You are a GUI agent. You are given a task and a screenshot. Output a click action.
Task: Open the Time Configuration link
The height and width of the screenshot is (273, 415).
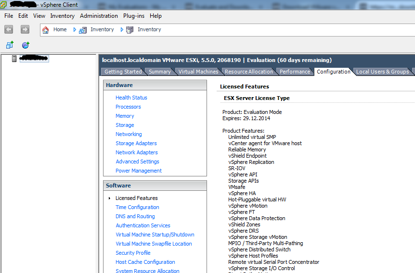pyautogui.click(x=137, y=207)
